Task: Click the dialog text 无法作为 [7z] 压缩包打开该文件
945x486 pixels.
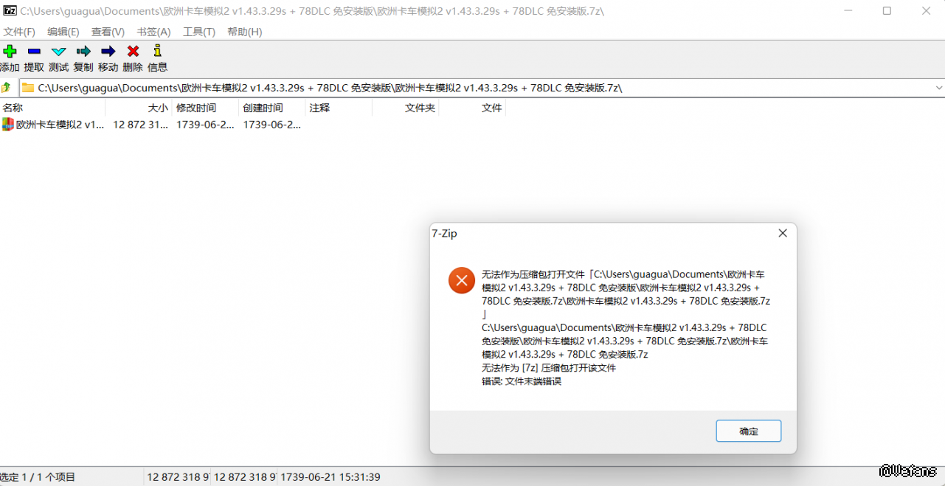Action: (x=549, y=368)
